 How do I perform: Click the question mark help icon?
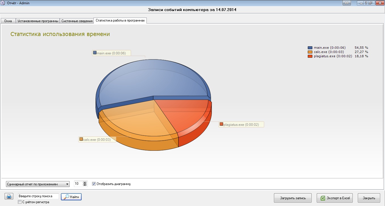366,3
